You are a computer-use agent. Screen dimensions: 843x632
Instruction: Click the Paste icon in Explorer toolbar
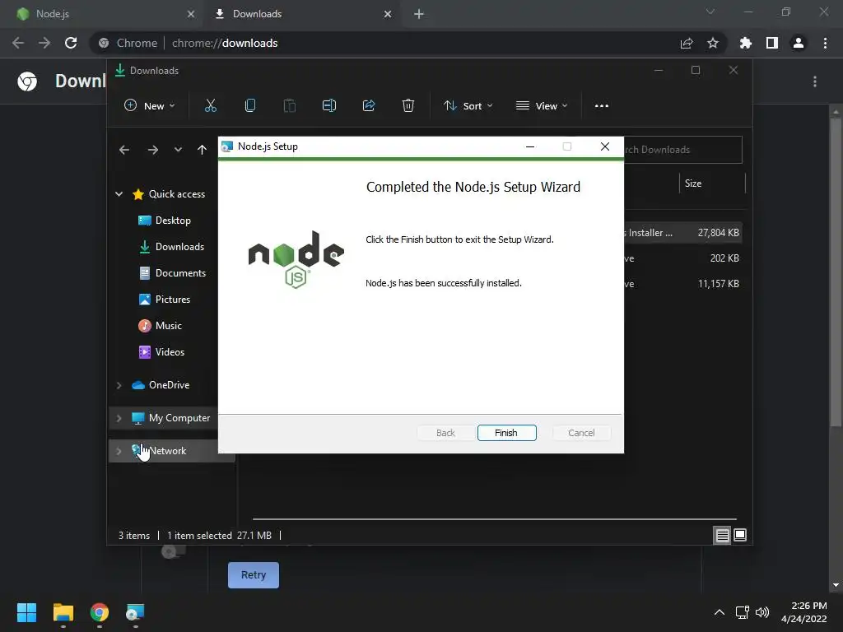(x=289, y=106)
